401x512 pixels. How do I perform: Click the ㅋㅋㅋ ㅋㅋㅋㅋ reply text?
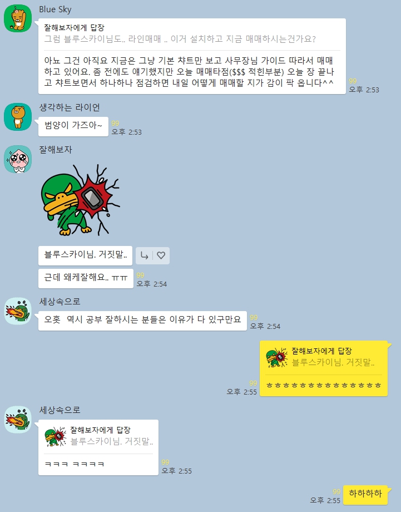[x=75, y=464]
